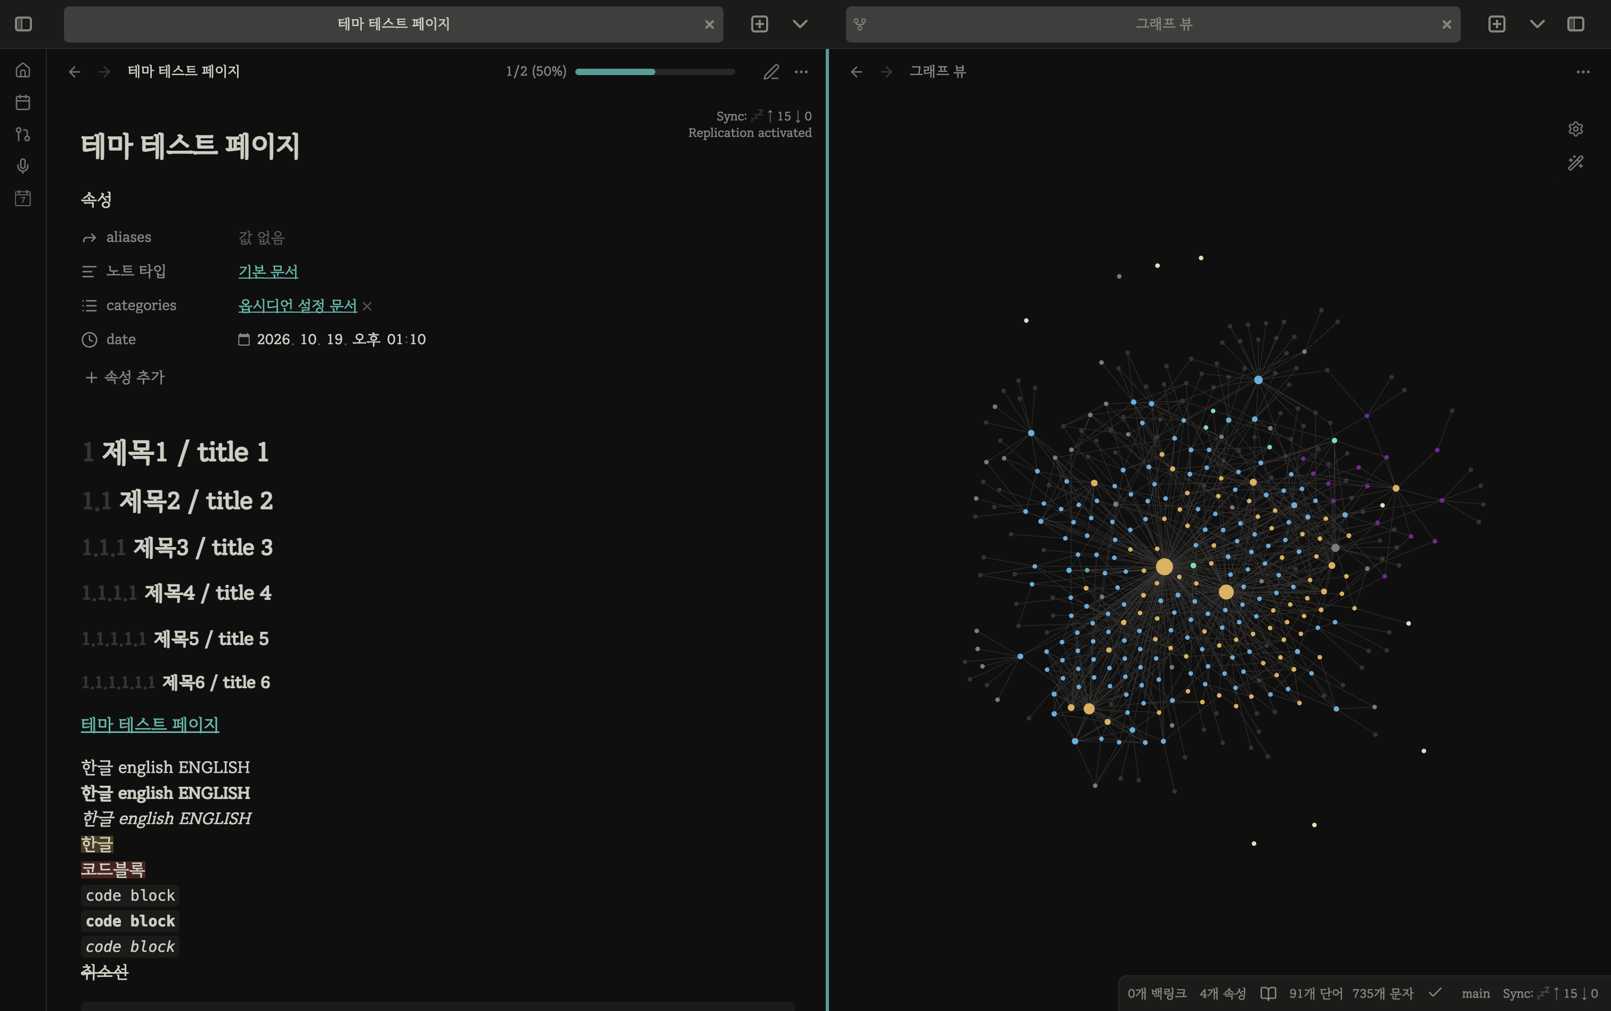Image resolution: width=1611 pixels, height=1011 pixels.
Task: Open the git source control ribbon icon
Action: click(23, 134)
